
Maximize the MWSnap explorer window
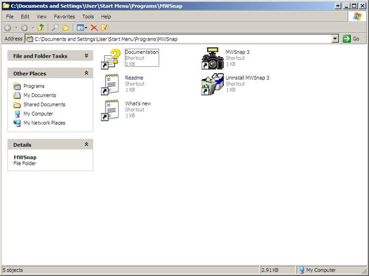(x=354, y=6)
